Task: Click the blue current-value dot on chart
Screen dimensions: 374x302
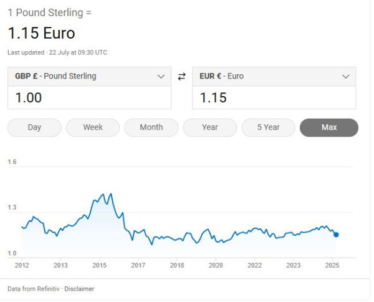Action: click(336, 235)
